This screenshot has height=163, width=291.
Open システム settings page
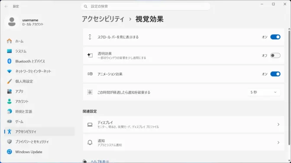[x=39, y=51]
